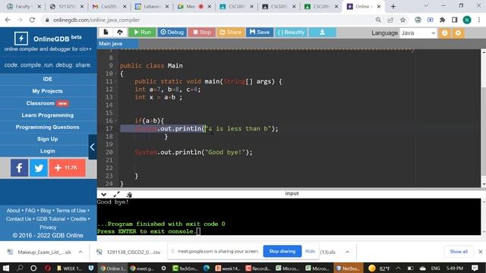The image size is (486, 273).
Task: Open the GDB Tutorial link
Action: (51, 219)
